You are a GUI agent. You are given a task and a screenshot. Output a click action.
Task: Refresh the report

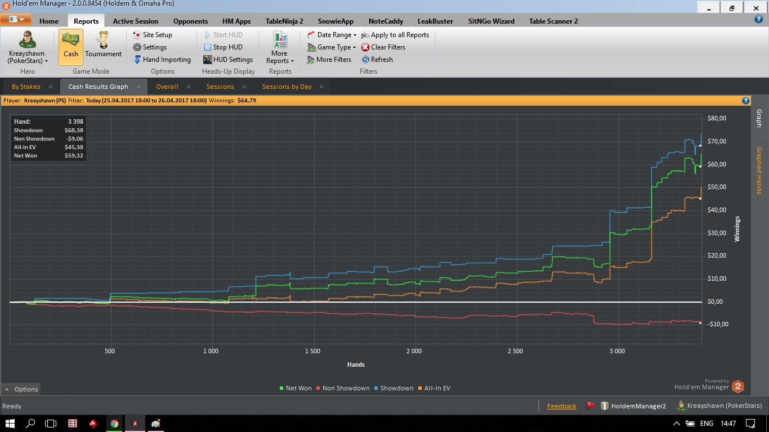coord(377,60)
